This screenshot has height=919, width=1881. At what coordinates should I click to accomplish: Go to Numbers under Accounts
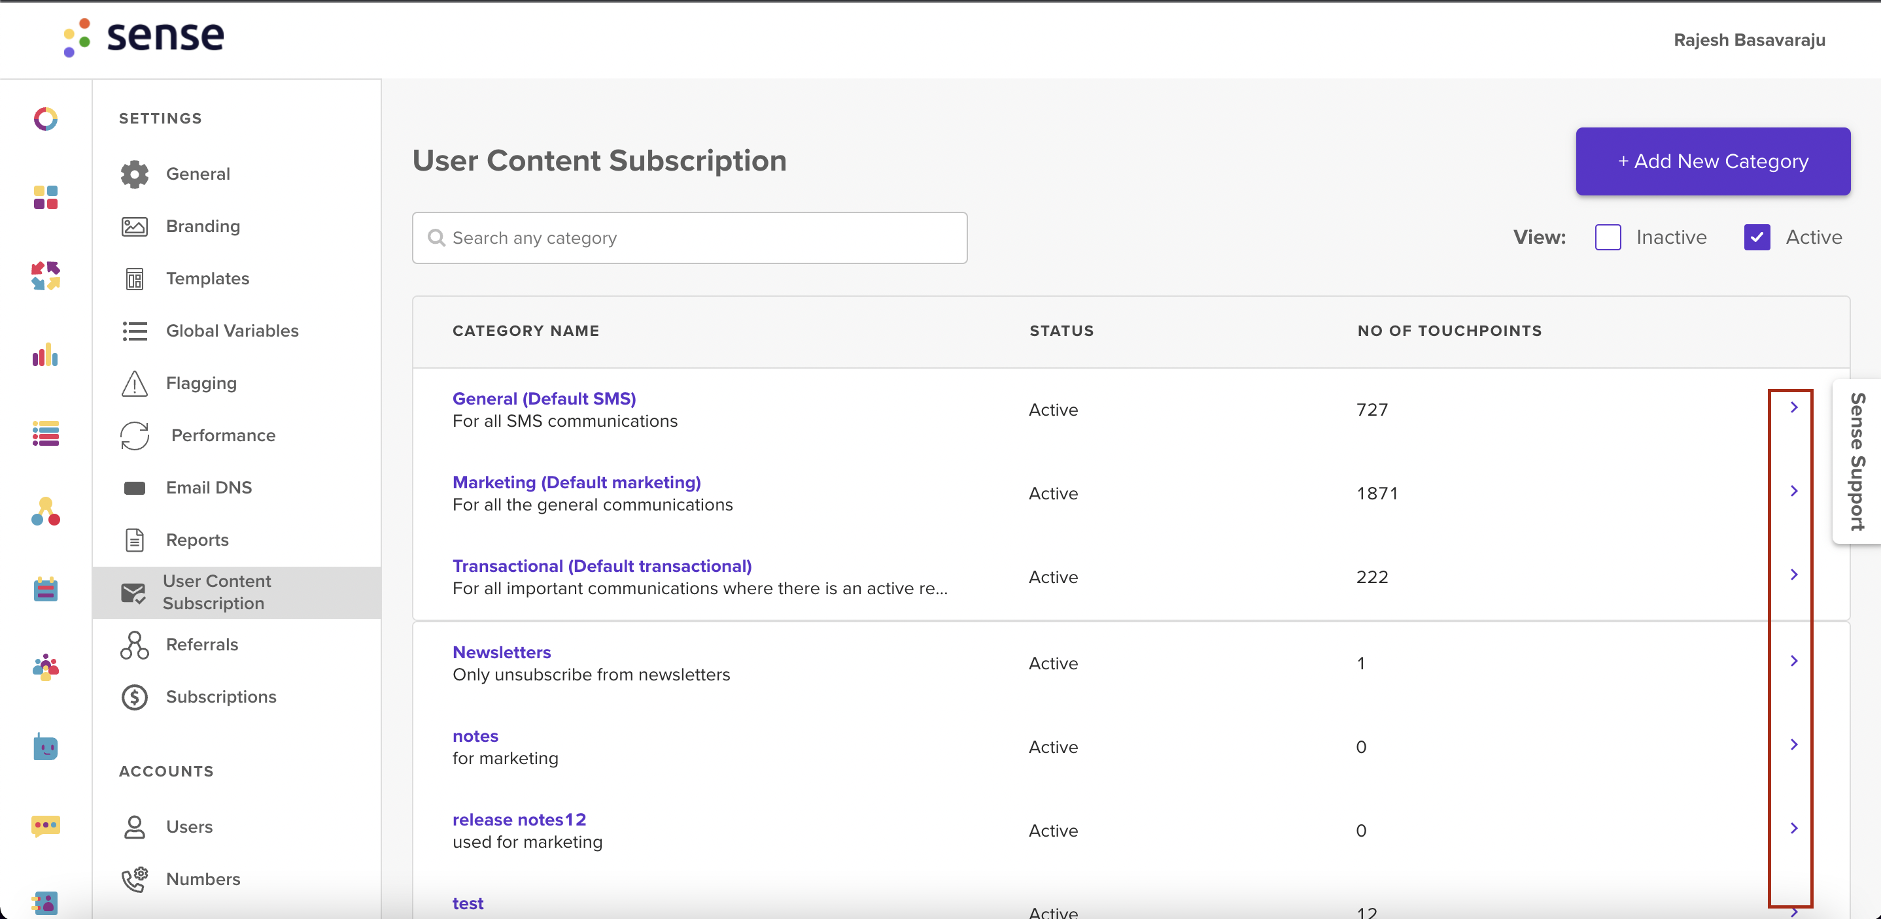coord(237,880)
